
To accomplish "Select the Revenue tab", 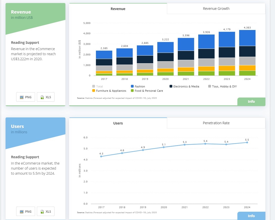I will (118, 9).
